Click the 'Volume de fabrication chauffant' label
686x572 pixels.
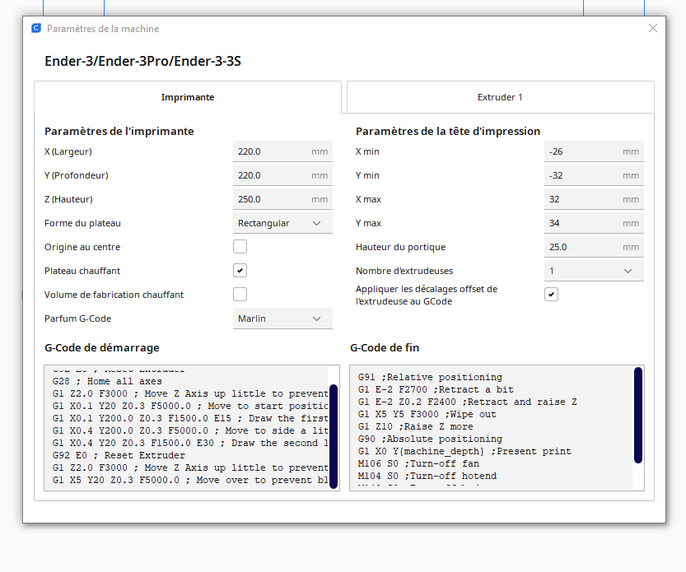click(114, 295)
